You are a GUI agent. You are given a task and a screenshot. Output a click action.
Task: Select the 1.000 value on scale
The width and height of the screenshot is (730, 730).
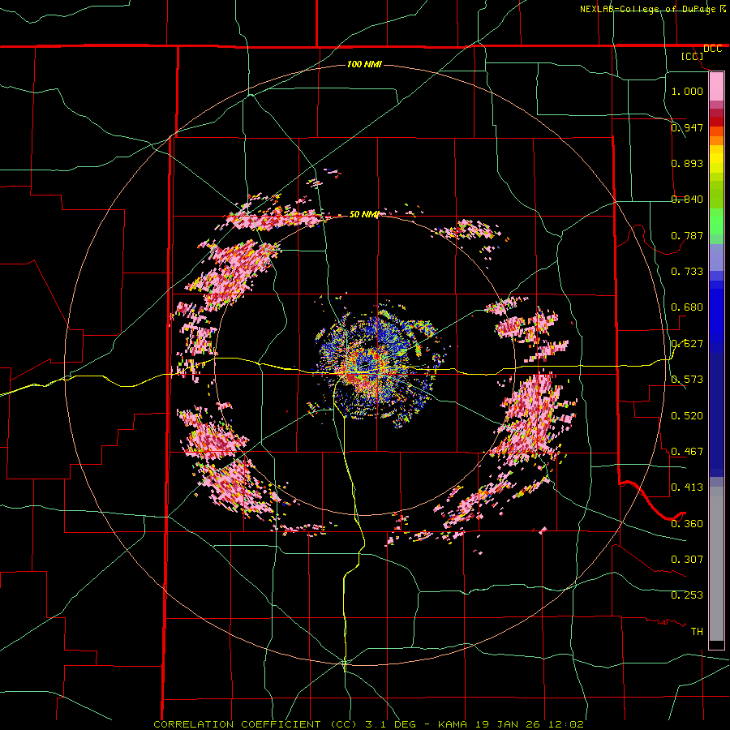click(687, 91)
